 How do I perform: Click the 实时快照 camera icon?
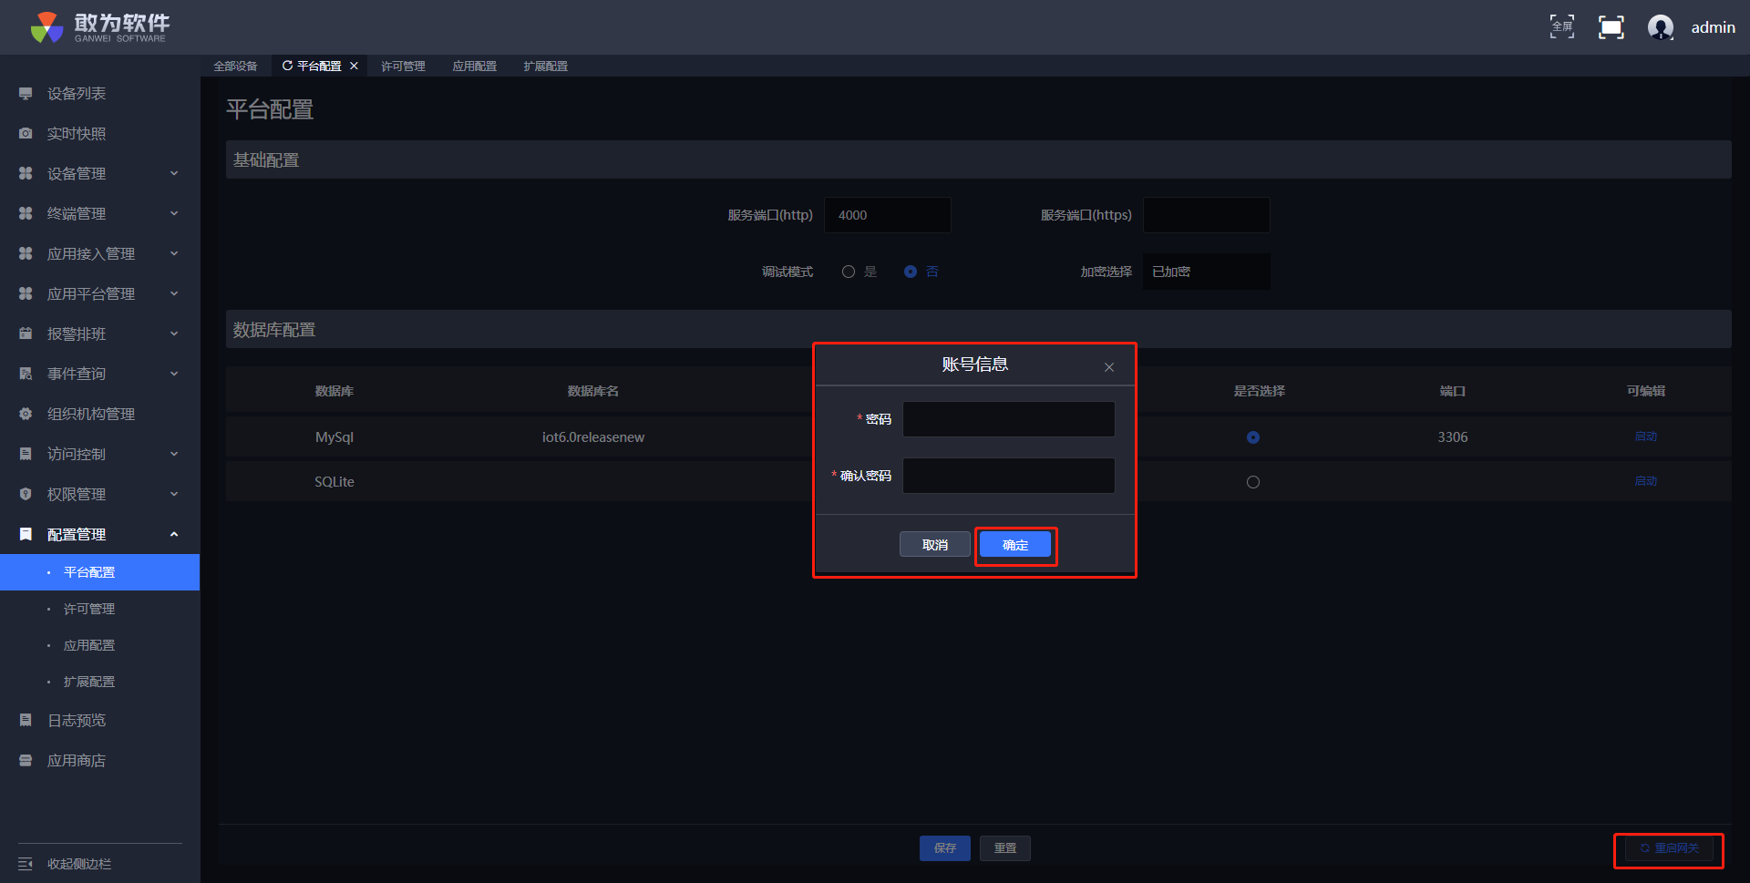[x=26, y=134]
